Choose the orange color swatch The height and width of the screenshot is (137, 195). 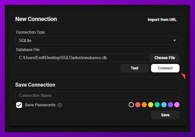click(144, 105)
